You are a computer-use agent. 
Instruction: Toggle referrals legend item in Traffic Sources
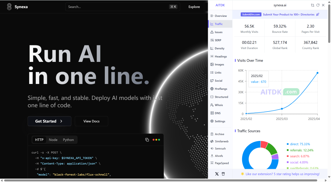click(x=300, y=150)
